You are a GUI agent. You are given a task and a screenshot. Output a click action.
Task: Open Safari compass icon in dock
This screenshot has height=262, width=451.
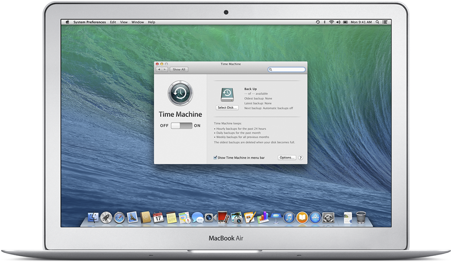[119, 217]
